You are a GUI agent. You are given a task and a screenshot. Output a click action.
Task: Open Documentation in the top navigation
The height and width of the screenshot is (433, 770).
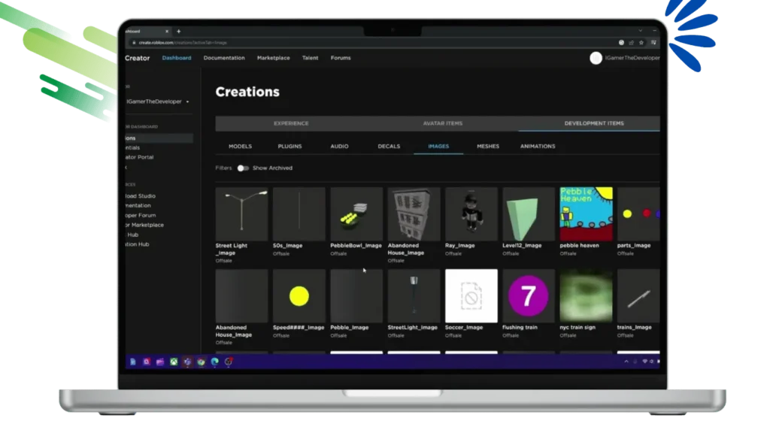click(x=224, y=58)
